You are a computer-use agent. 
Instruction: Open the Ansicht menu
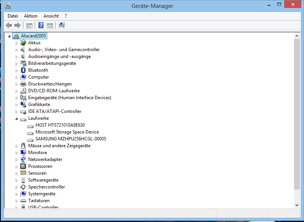(x=51, y=16)
